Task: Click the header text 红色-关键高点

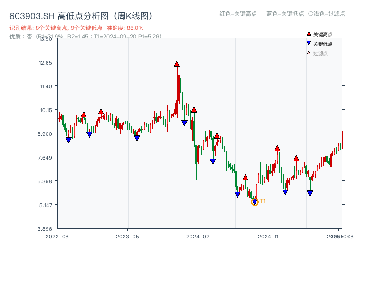Action: pyautogui.click(x=238, y=14)
